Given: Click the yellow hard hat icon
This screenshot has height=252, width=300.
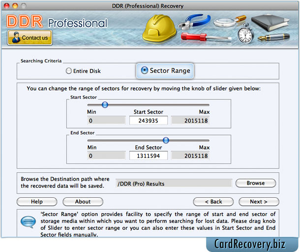Looking at the screenshot, I should (x=159, y=29).
